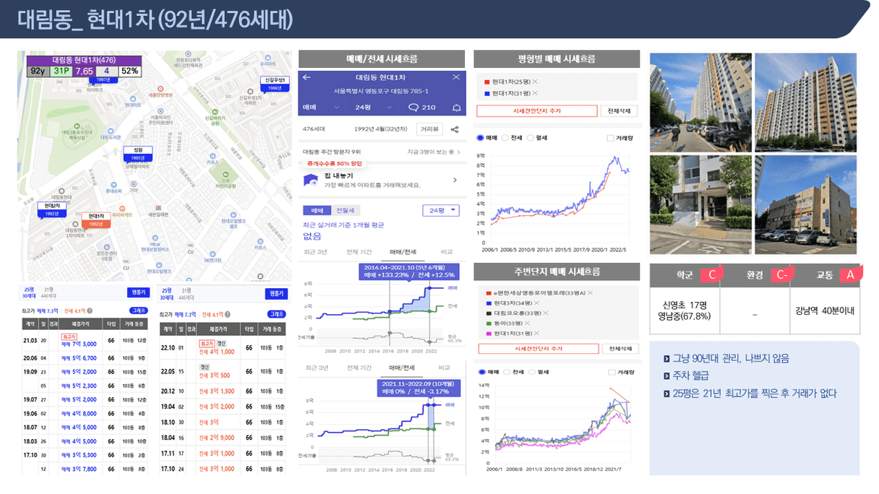
Task: Click the share icon next to 거리뷰
Action: 455,129
